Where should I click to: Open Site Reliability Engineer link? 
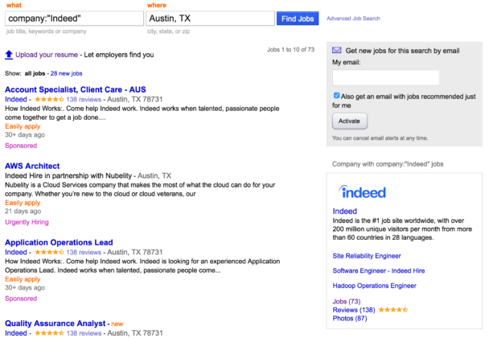(367, 256)
